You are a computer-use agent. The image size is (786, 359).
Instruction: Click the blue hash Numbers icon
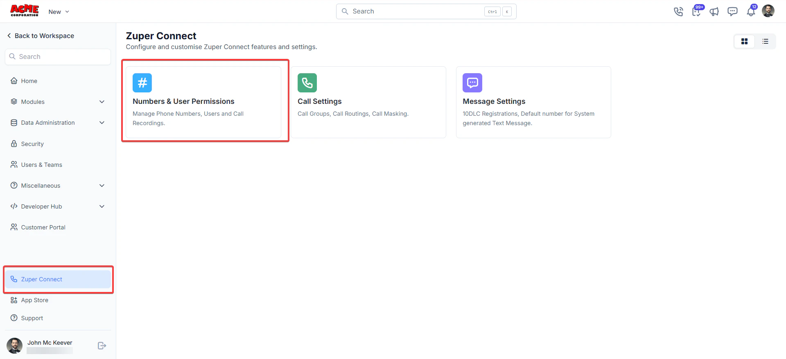tap(142, 83)
